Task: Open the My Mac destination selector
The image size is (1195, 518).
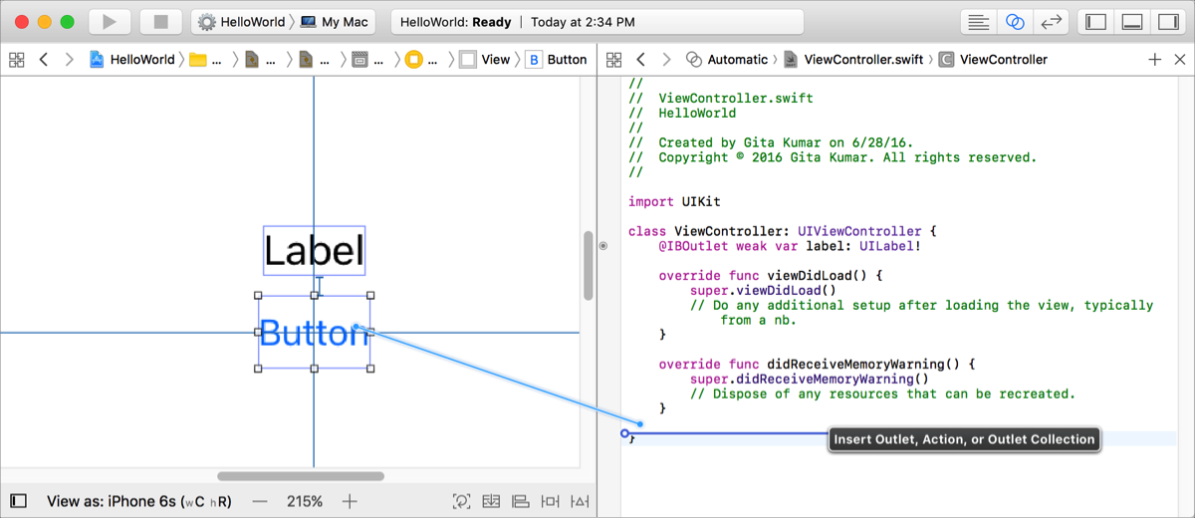Action: [x=335, y=22]
